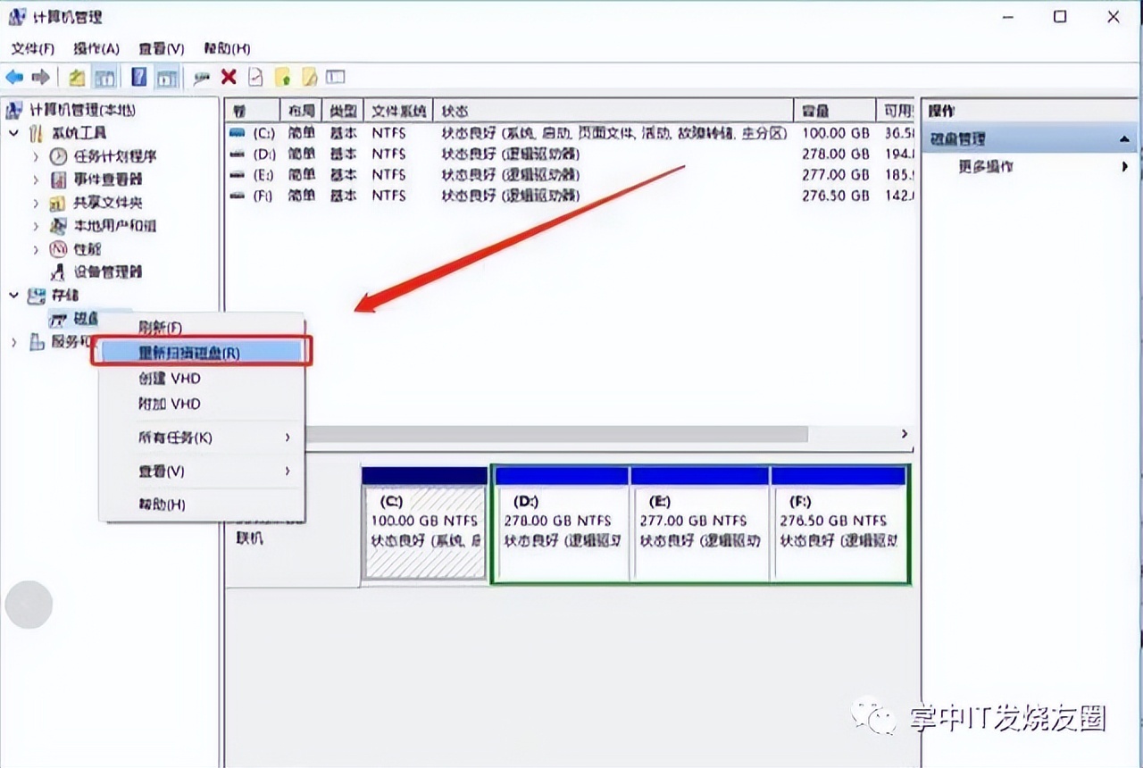Click the Help question mark toolbar icon

pos(138,77)
